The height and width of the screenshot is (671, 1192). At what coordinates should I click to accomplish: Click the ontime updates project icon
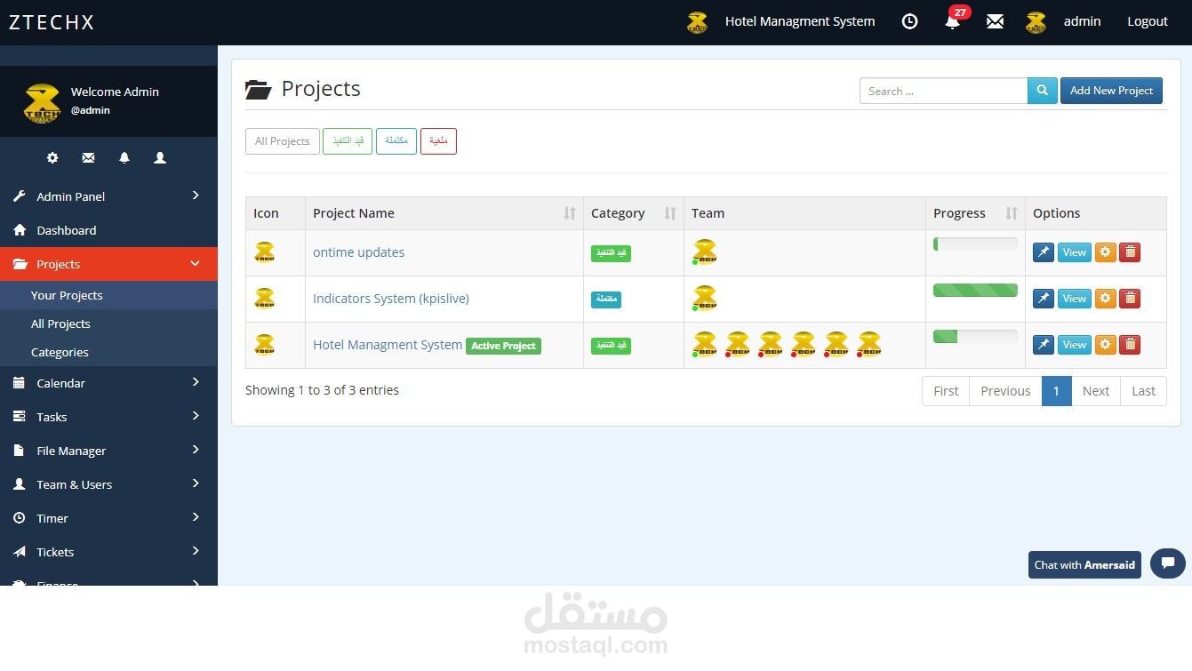point(265,252)
